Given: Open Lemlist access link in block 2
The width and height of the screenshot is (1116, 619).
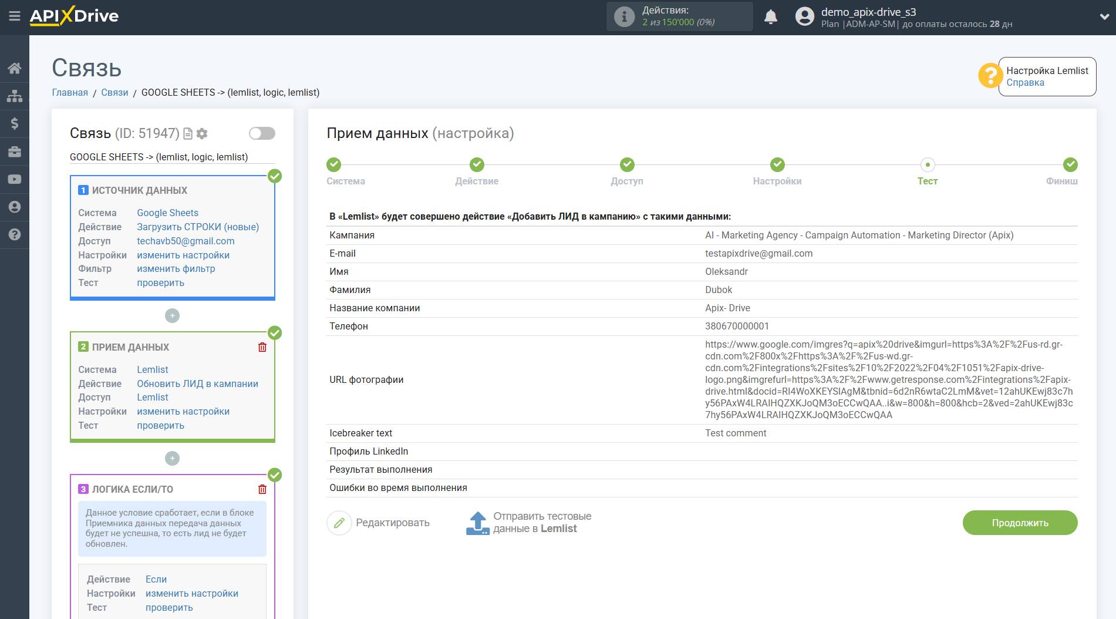Looking at the screenshot, I should pyautogui.click(x=153, y=397).
